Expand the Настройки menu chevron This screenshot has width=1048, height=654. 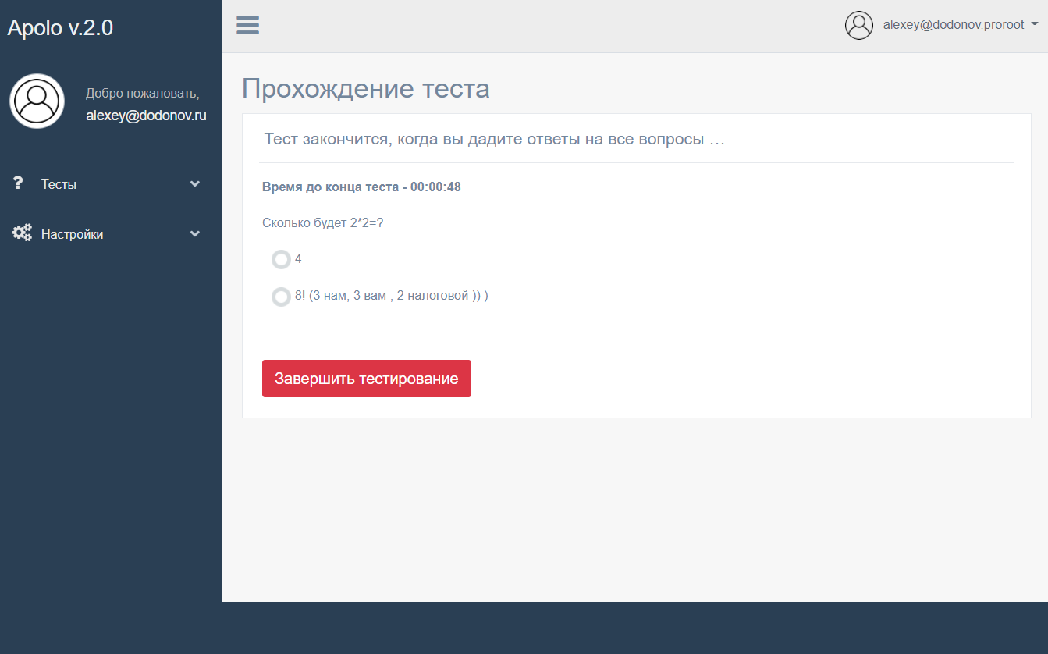pos(195,234)
